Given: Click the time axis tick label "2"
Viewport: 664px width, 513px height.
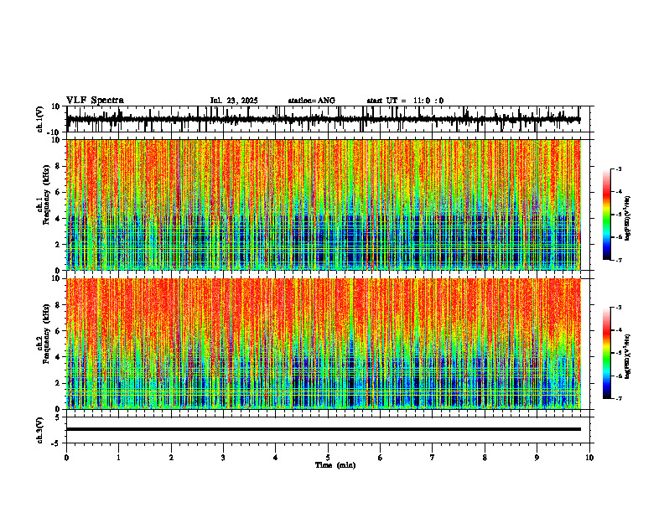Looking at the screenshot, I should (171, 458).
